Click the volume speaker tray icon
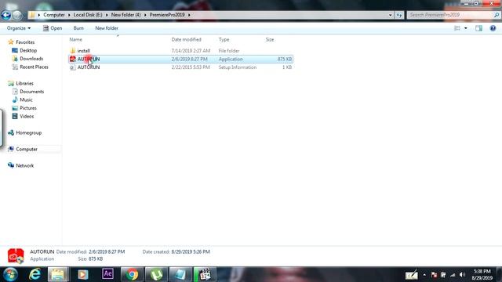The width and height of the screenshot is (502, 282). coord(462,275)
